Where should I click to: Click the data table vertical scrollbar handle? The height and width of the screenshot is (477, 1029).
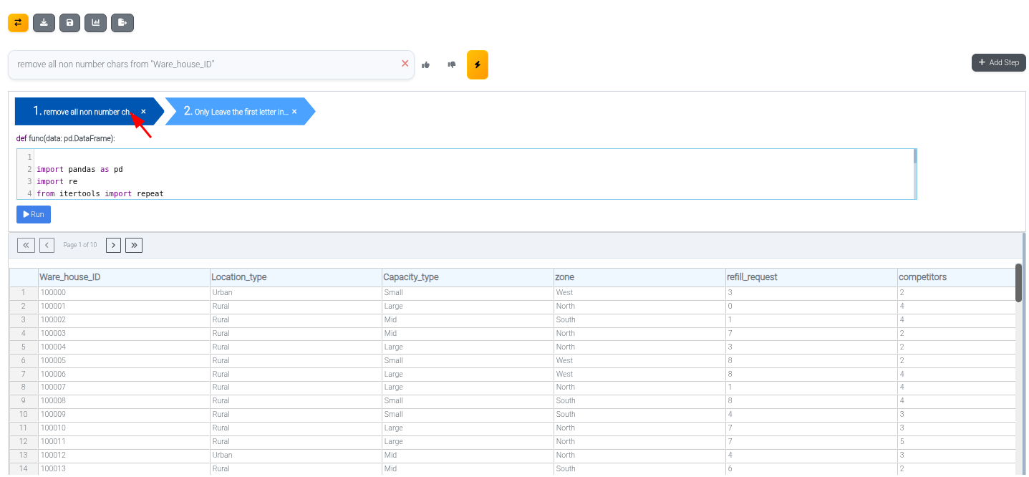1018,283
